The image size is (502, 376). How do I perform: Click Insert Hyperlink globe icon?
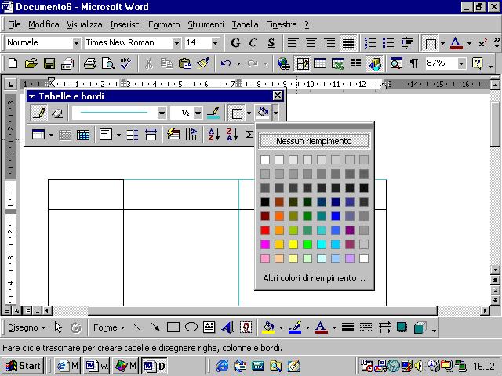click(284, 63)
